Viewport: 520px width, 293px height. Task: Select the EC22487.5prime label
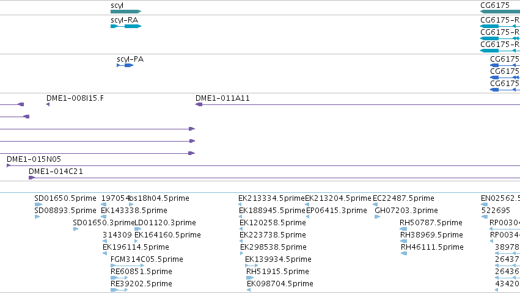404,198
